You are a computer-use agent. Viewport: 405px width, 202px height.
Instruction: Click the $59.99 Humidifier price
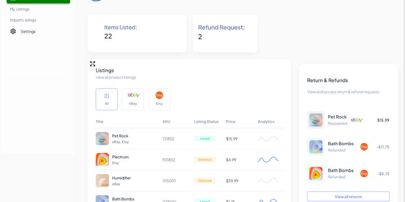pos(232,181)
